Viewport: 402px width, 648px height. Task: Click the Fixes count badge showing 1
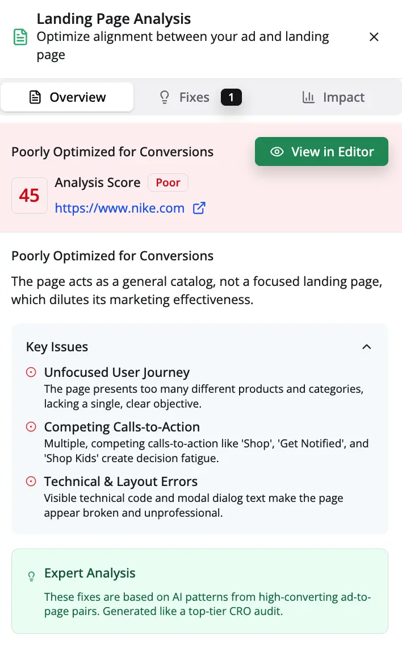tap(231, 97)
